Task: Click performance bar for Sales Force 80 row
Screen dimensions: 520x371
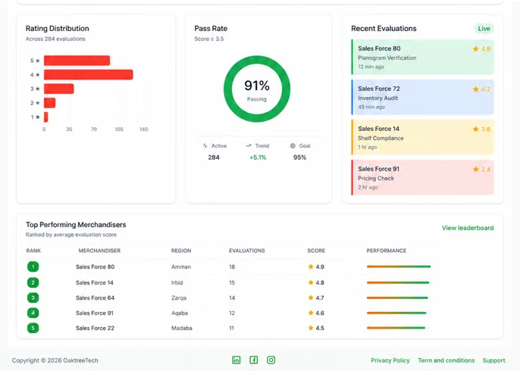Action: 399,267
